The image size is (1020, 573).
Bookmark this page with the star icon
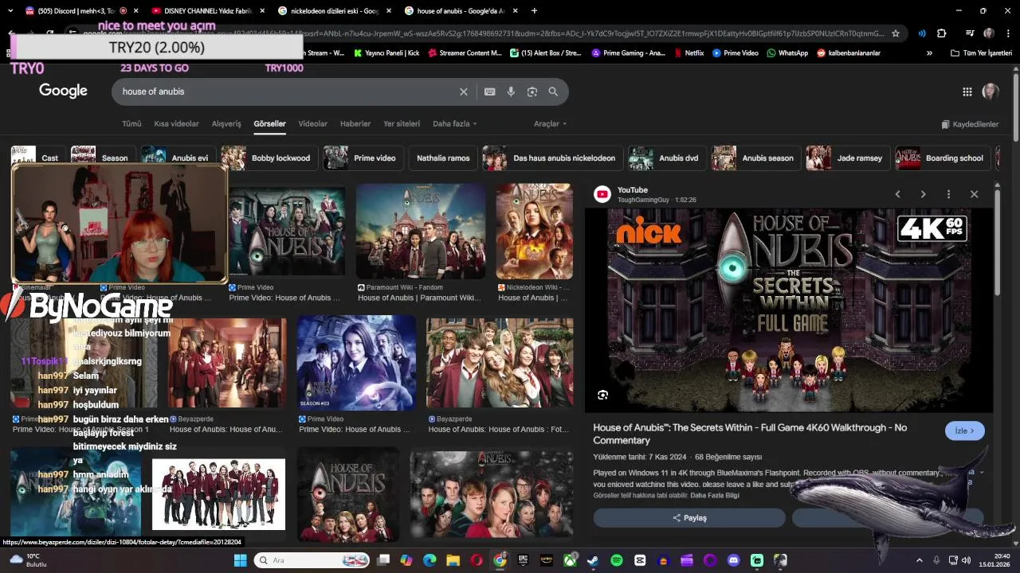896,33
